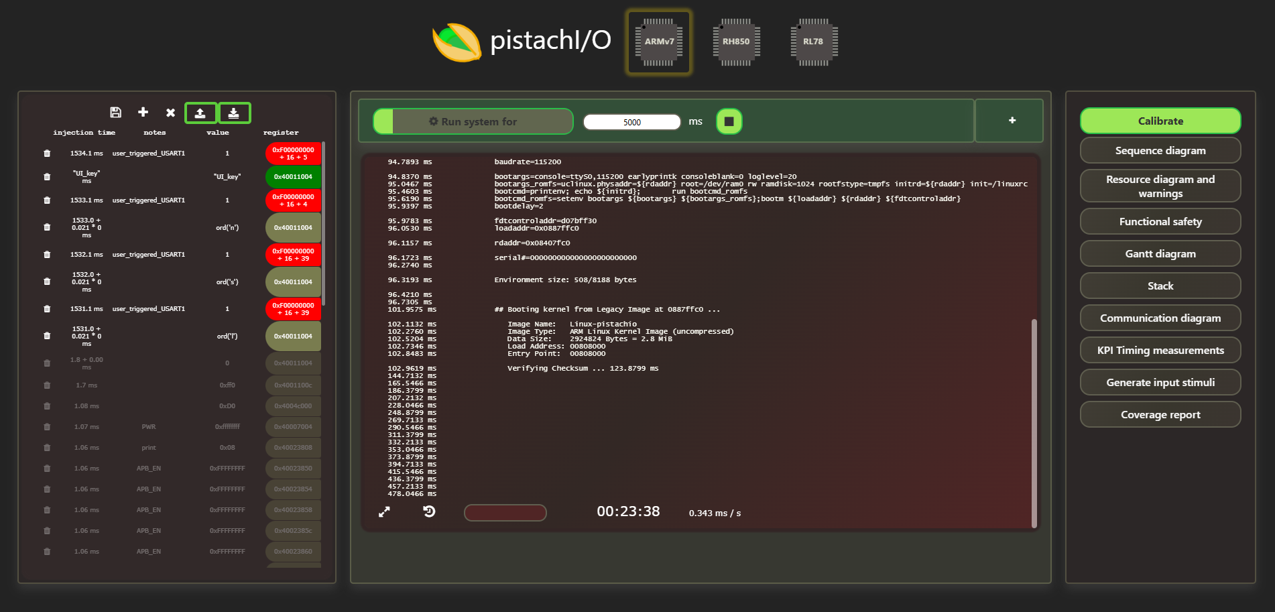The height and width of the screenshot is (612, 1275).
Task: Click the dark red progress bar
Action: point(505,513)
